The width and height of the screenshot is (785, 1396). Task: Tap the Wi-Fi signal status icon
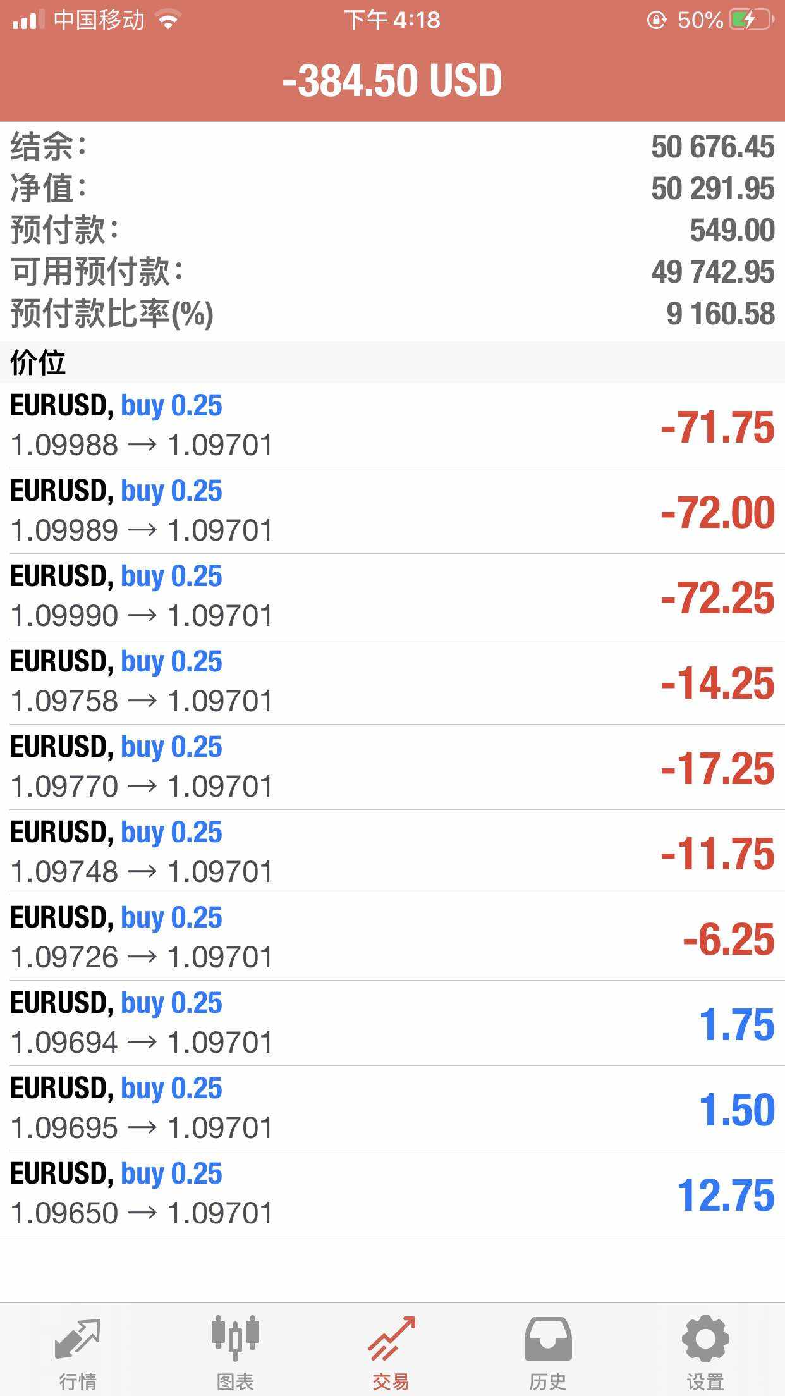[168, 20]
